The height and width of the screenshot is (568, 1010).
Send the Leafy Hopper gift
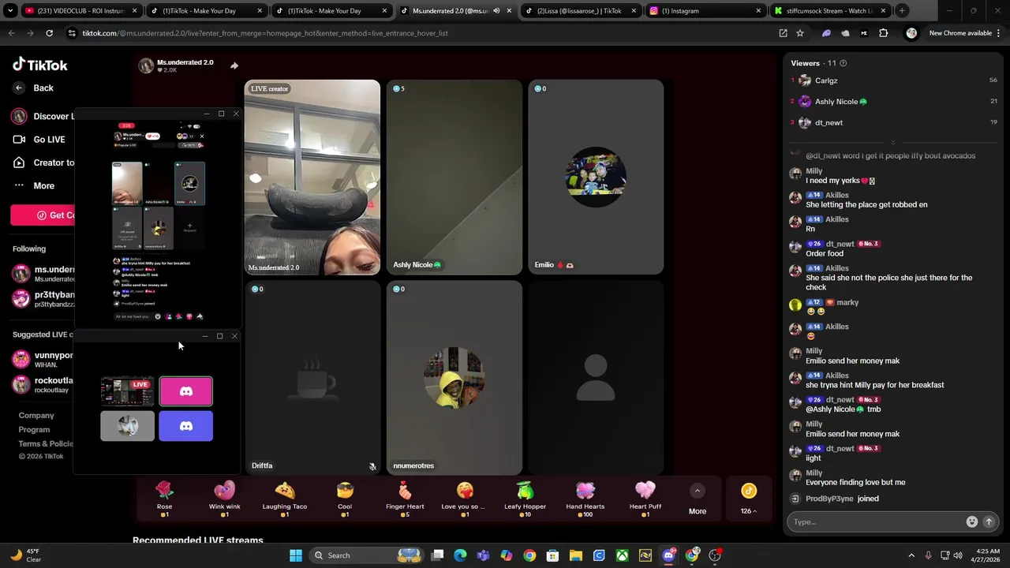(525, 499)
